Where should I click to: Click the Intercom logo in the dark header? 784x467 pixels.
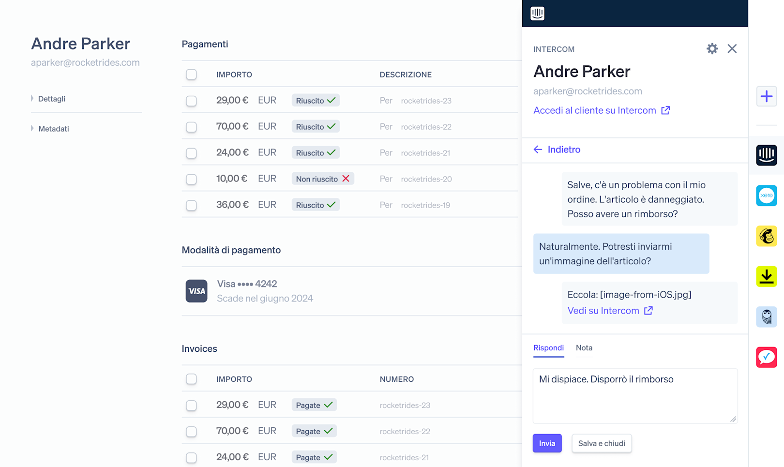click(x=537, y=13)
